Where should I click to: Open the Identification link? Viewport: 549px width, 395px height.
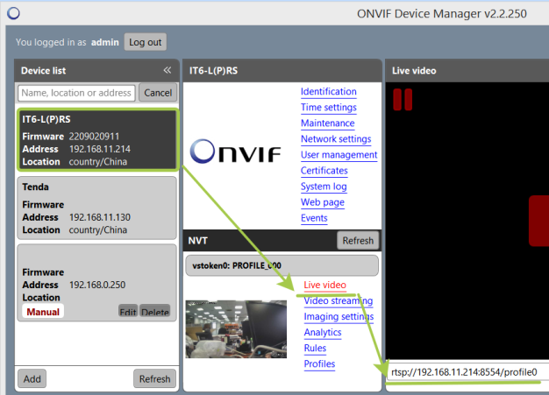point(328,92)
